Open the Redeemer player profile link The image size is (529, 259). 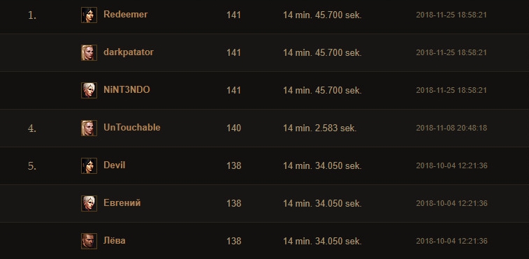coord(126,15)
